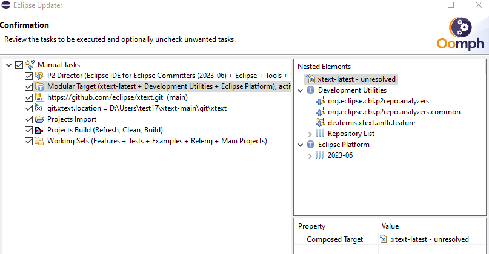Viewport: 489px width, 254px height.
Task: Uncheck the Working Sets checkbox
Action: (28, 141)
